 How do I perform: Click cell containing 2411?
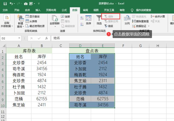(42, 105)
